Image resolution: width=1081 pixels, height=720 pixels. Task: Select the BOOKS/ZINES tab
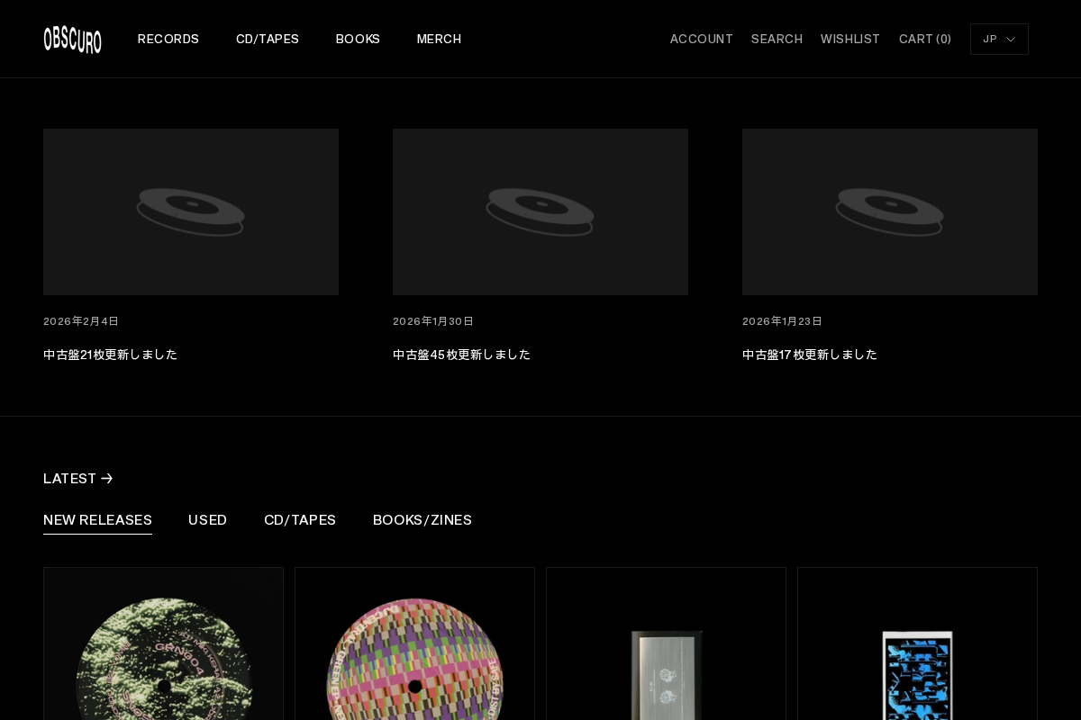click(422, 520)
